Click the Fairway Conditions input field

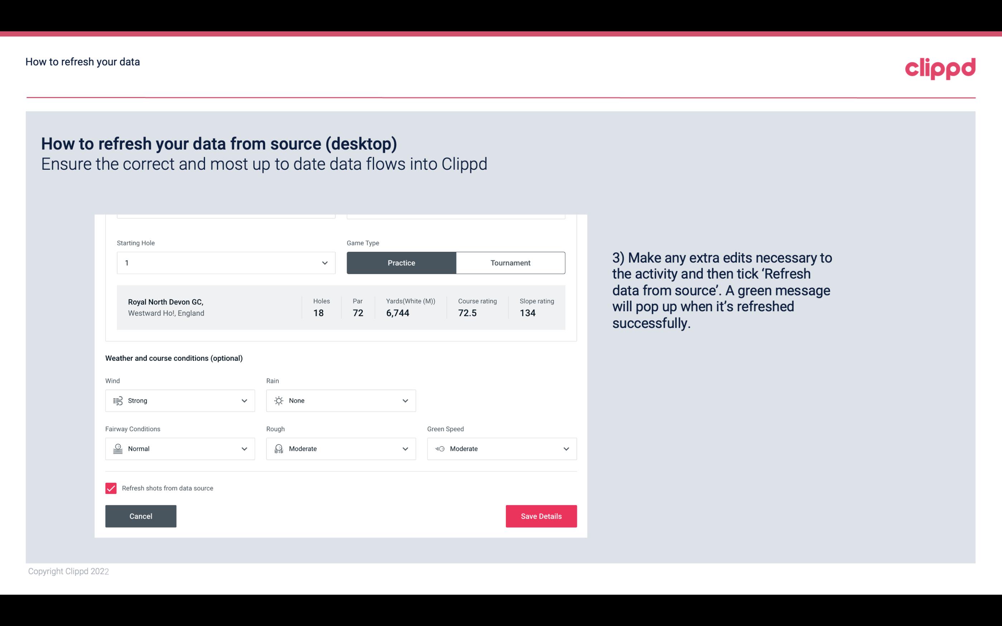179,449
